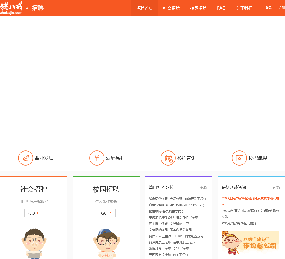Click the 牛人带你成长 subtitle
The width and height of the screenshot is (285, 259).
point(106,202)
